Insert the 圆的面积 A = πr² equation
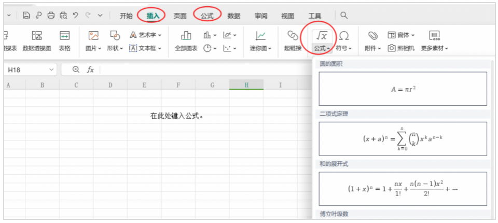Viewport: 498px width, 223px height. (x=403, y=89)
